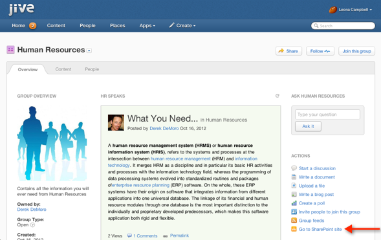Open Leona Campbell's football avatar
Image resolution: width=381 pixels, height=240 pixels.
pos(332,10)
